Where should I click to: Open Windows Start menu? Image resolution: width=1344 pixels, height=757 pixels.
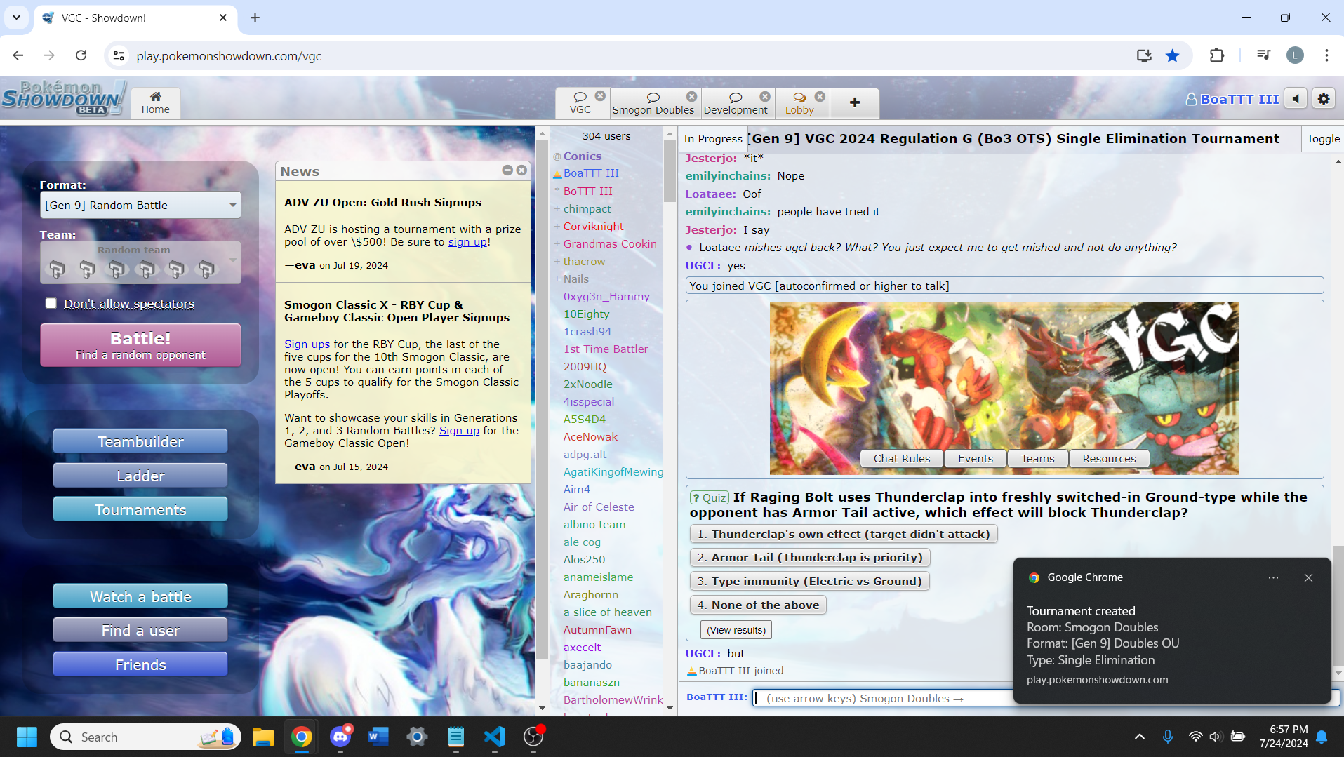click(27, 737)
